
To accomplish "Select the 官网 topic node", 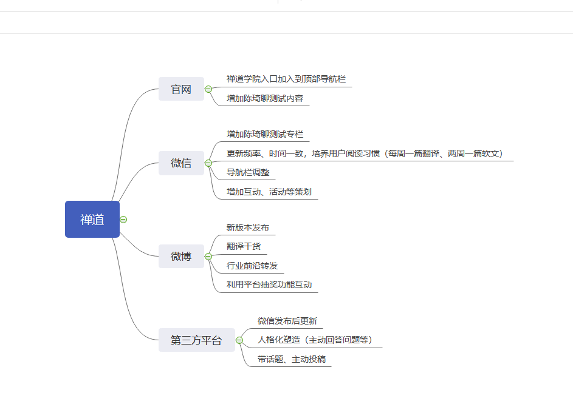I will [x=181, y=89].
